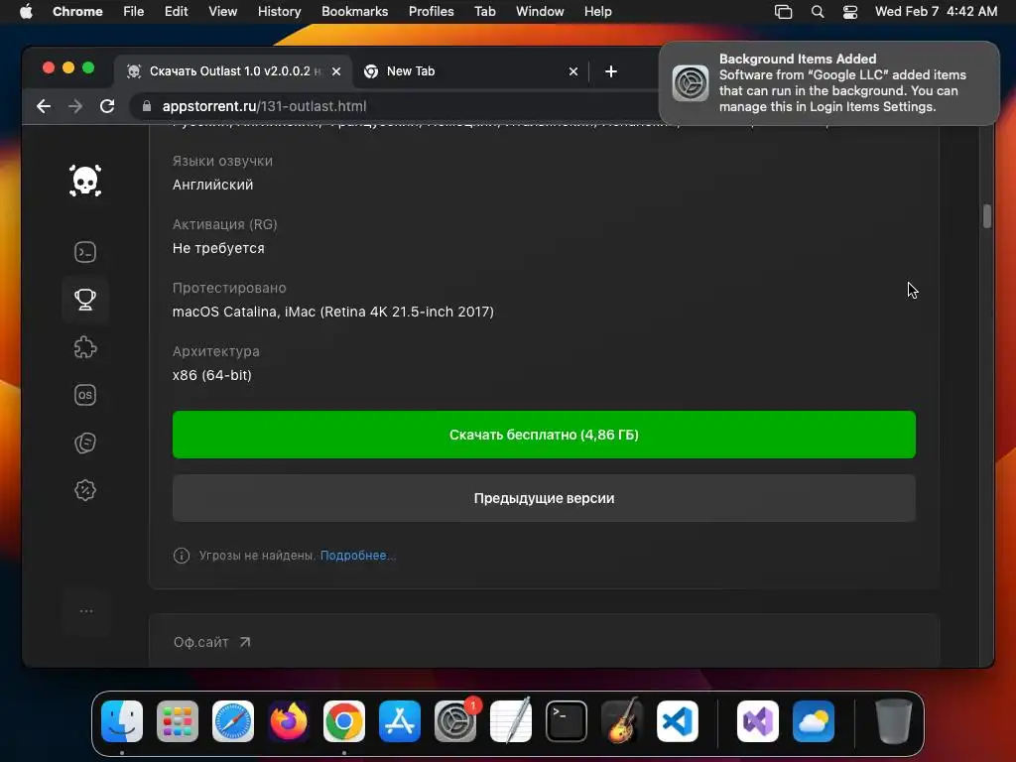This screenshot has width=1016, height=762.
Task: Open a new tab with plus button
Action: pos(611,71)
